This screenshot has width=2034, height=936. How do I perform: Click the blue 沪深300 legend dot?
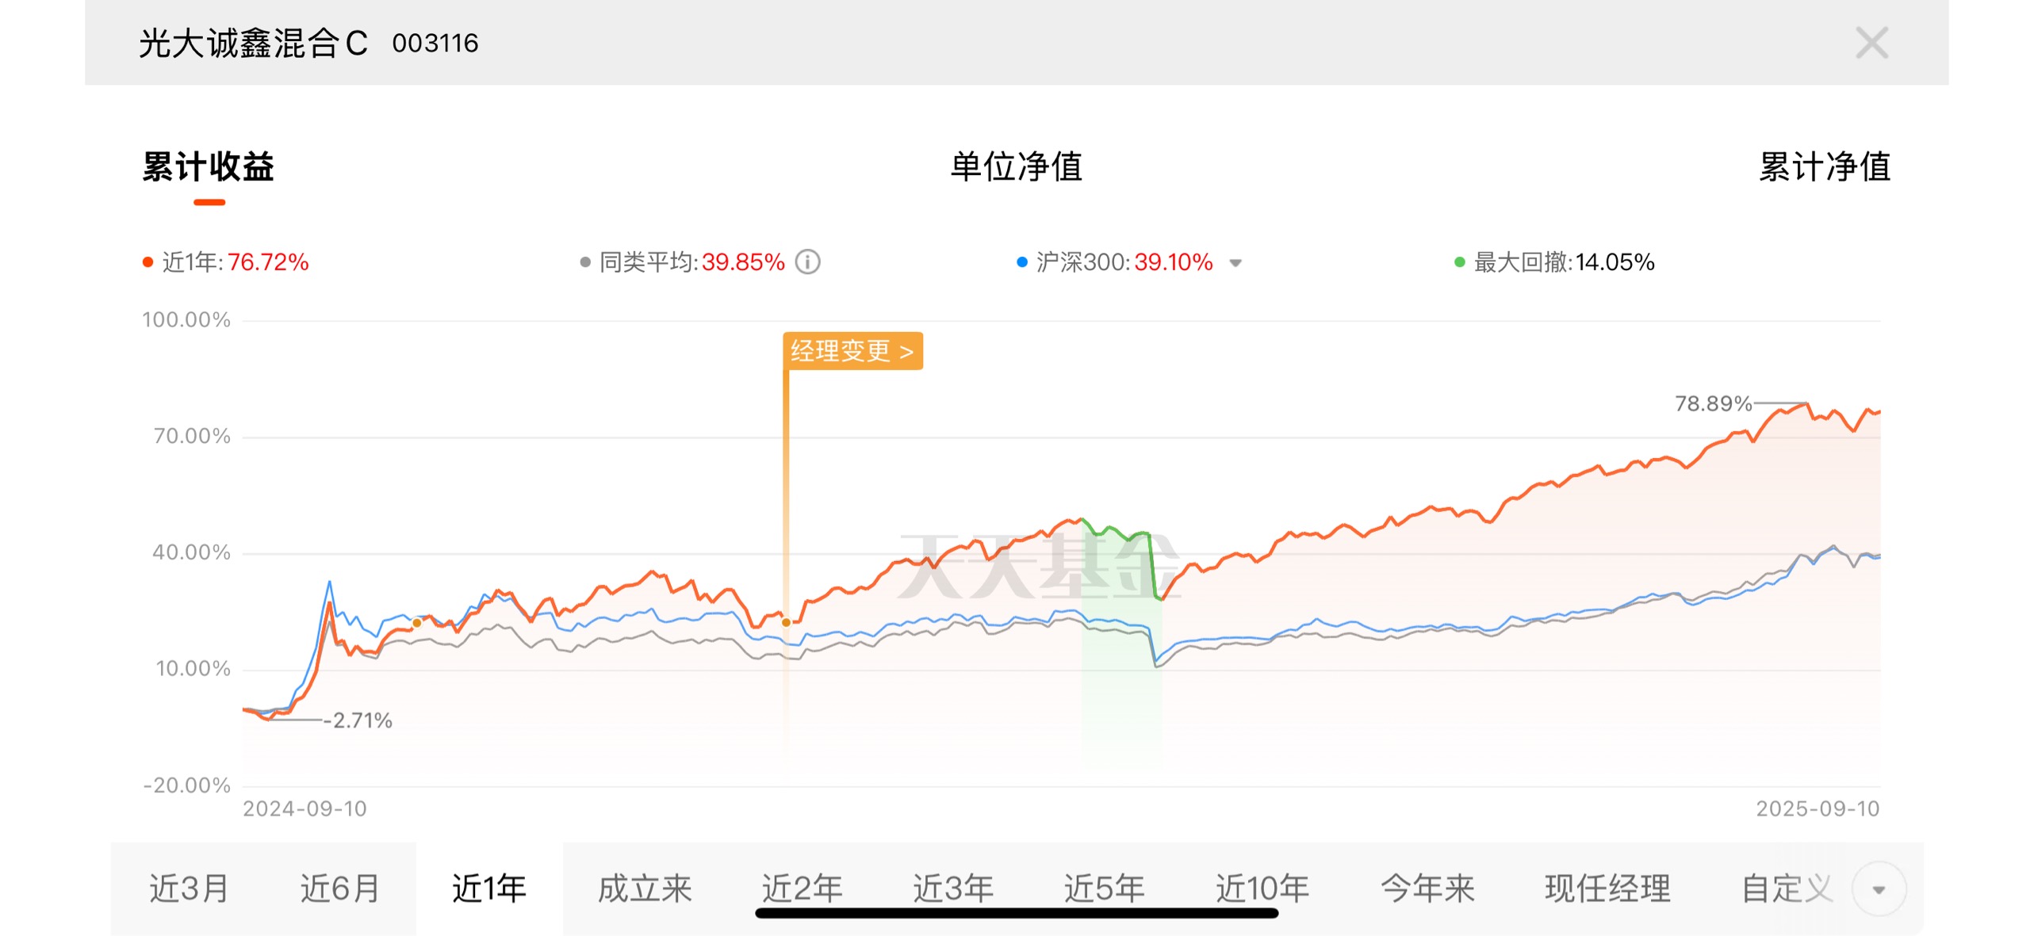click(x=1022, y=262)
